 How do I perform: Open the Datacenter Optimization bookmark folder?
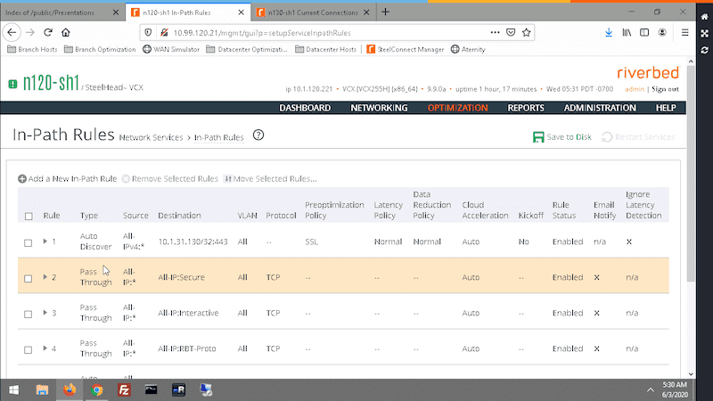click(247, 49)
